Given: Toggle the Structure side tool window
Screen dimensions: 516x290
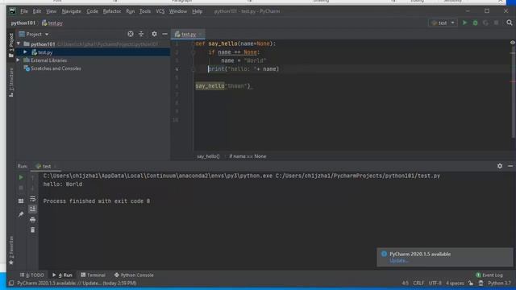Looking at the screenshot, I should (x=11, y=82).
